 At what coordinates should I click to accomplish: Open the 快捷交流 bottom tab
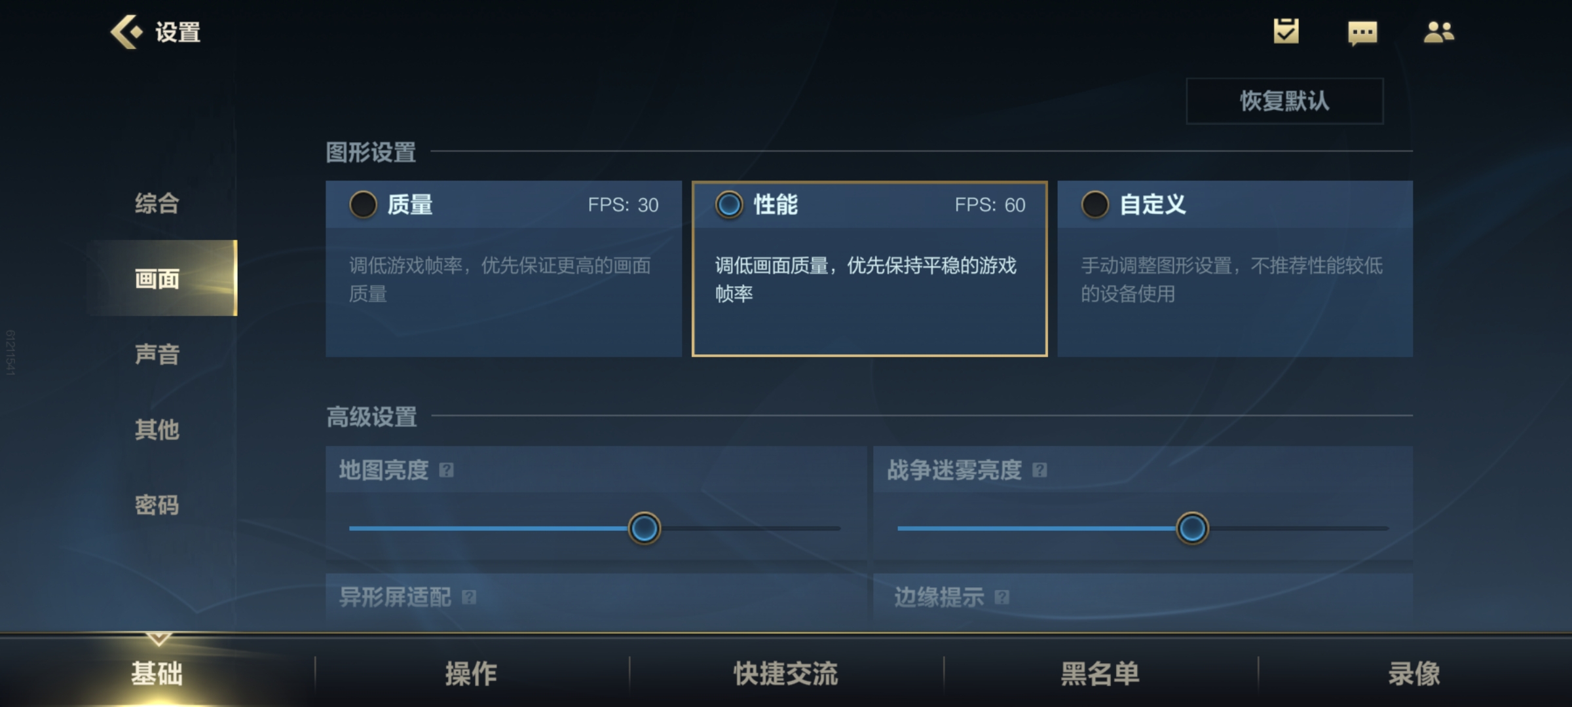point(786,673)
